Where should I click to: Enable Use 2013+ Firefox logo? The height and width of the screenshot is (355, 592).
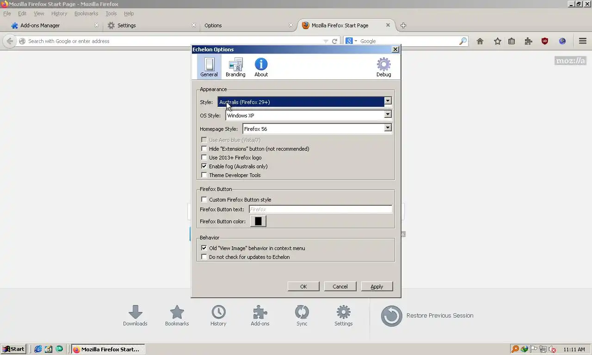coord(204,158)
